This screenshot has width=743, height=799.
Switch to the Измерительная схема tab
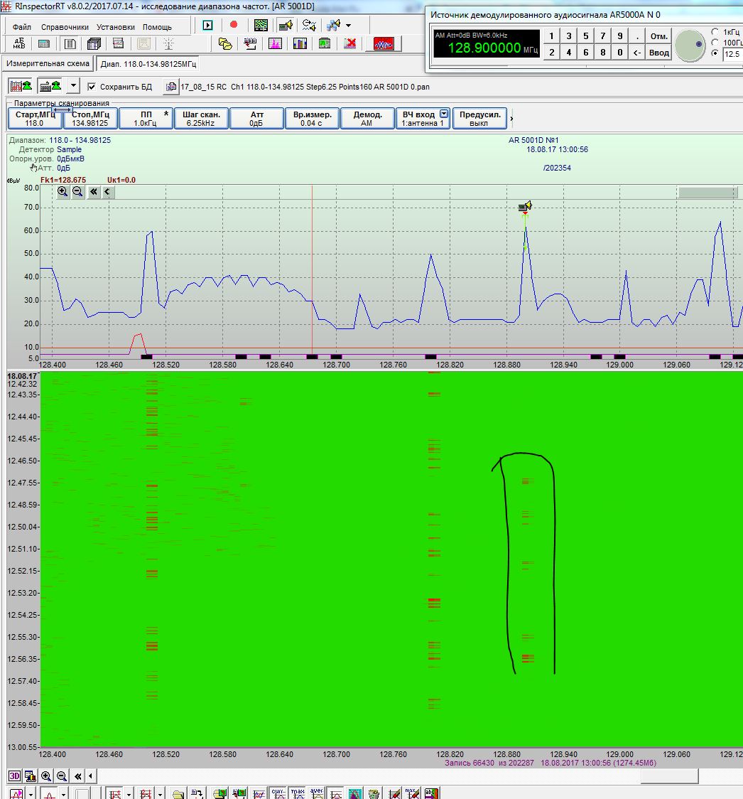point(48,64)
